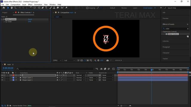Show more workspaces chevron

coord(161,8)
